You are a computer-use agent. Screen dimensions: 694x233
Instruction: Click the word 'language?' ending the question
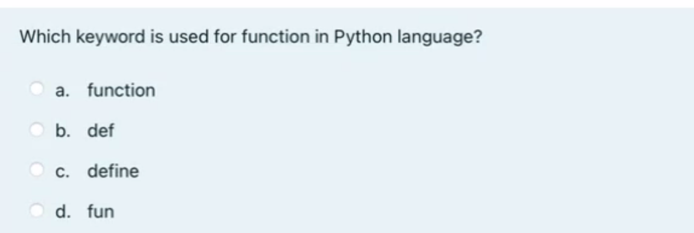440,37
